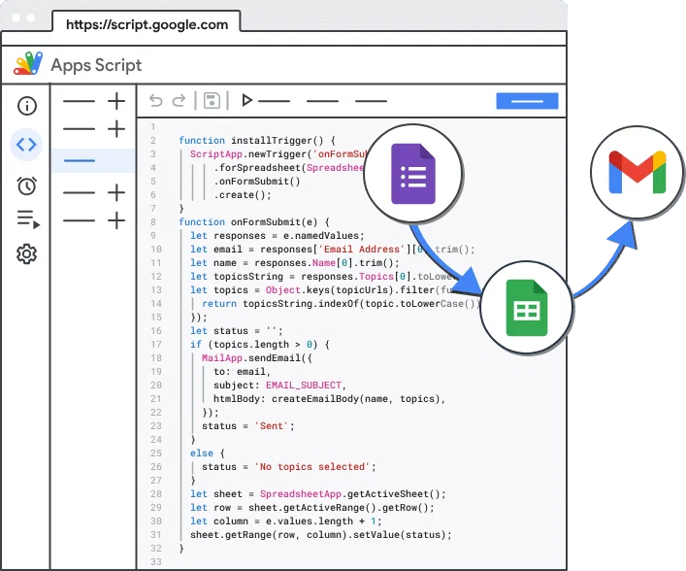Add item with second plus button
Image resolution: width=686 pixels, height=571 pixels.
pos(116,129)
